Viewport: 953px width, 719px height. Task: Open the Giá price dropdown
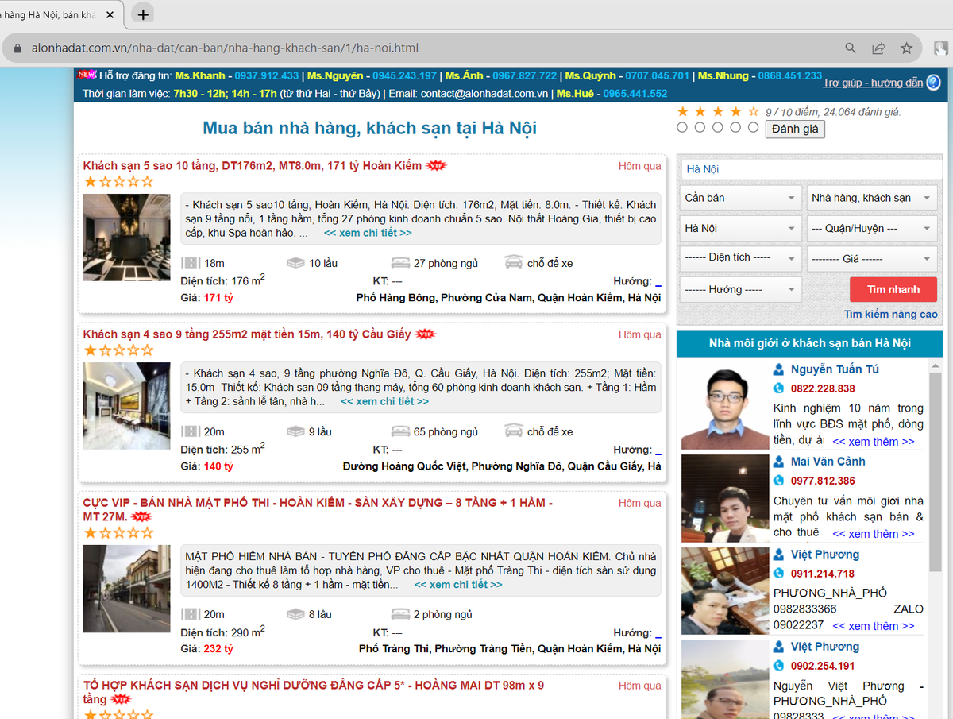(871, 258)
